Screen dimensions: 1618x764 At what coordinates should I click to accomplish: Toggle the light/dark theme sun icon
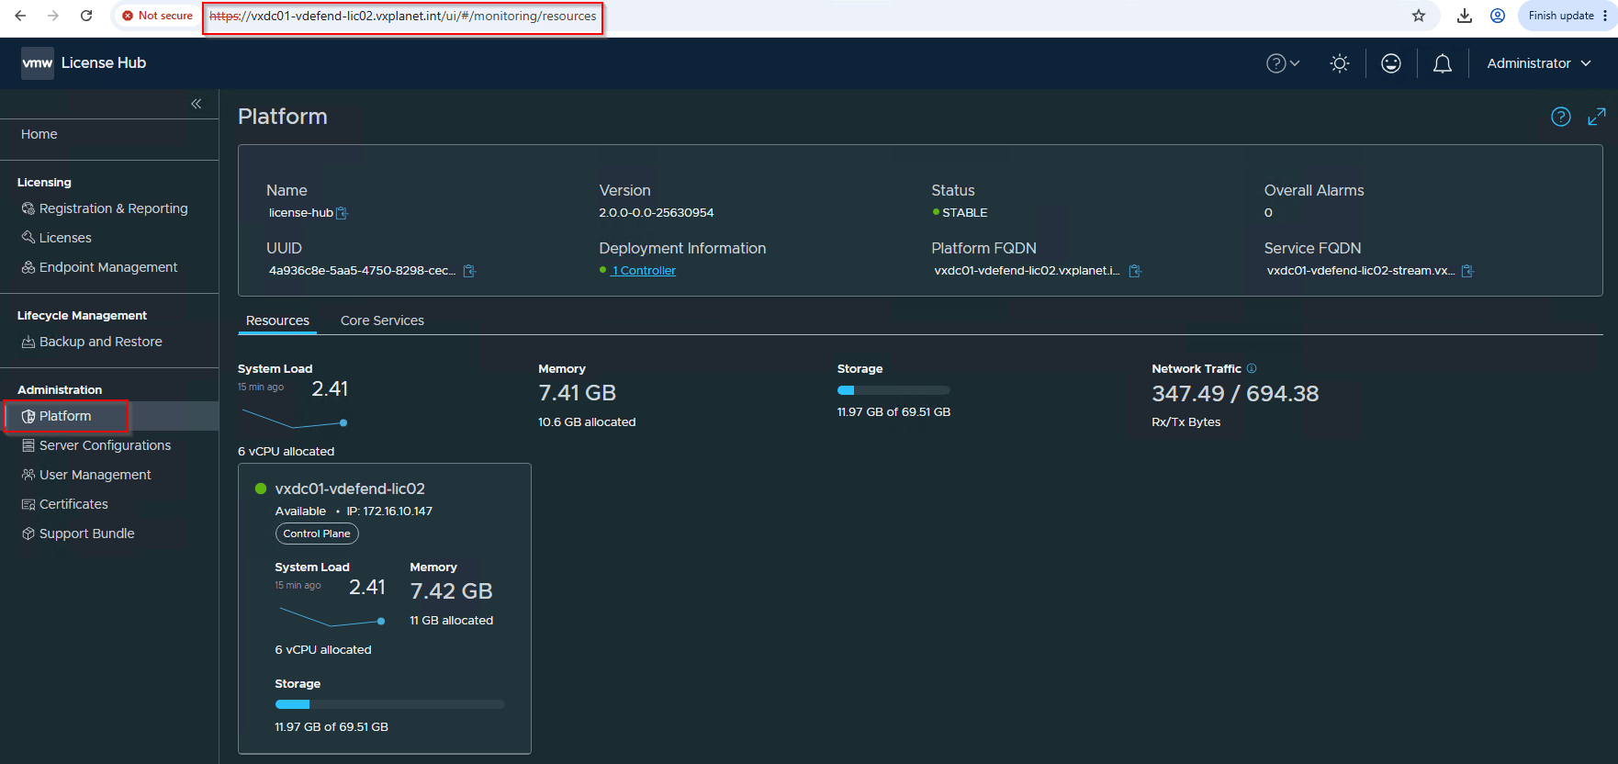pos(1340,63)
